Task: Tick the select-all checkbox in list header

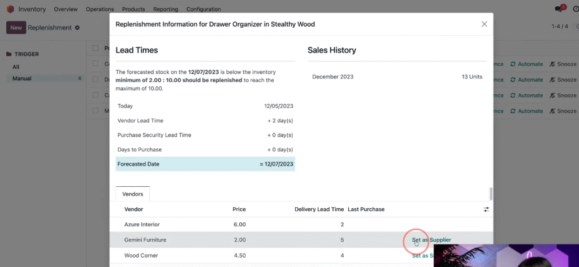Action: click(x=96, y=49)
